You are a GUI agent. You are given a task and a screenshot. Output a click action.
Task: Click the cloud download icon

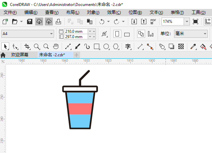click(39, 22)
